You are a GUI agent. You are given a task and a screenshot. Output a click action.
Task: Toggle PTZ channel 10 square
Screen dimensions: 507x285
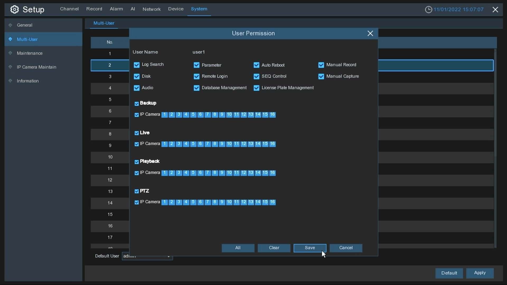(x=229, y=202)
